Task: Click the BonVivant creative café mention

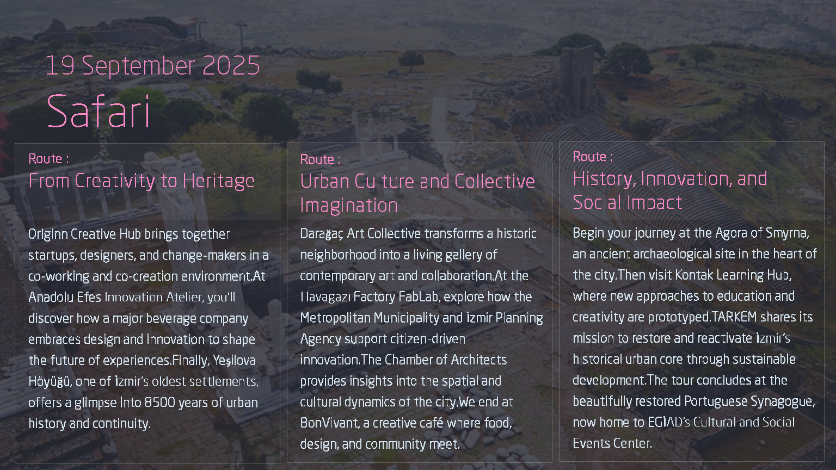Action: click(406, 423)
